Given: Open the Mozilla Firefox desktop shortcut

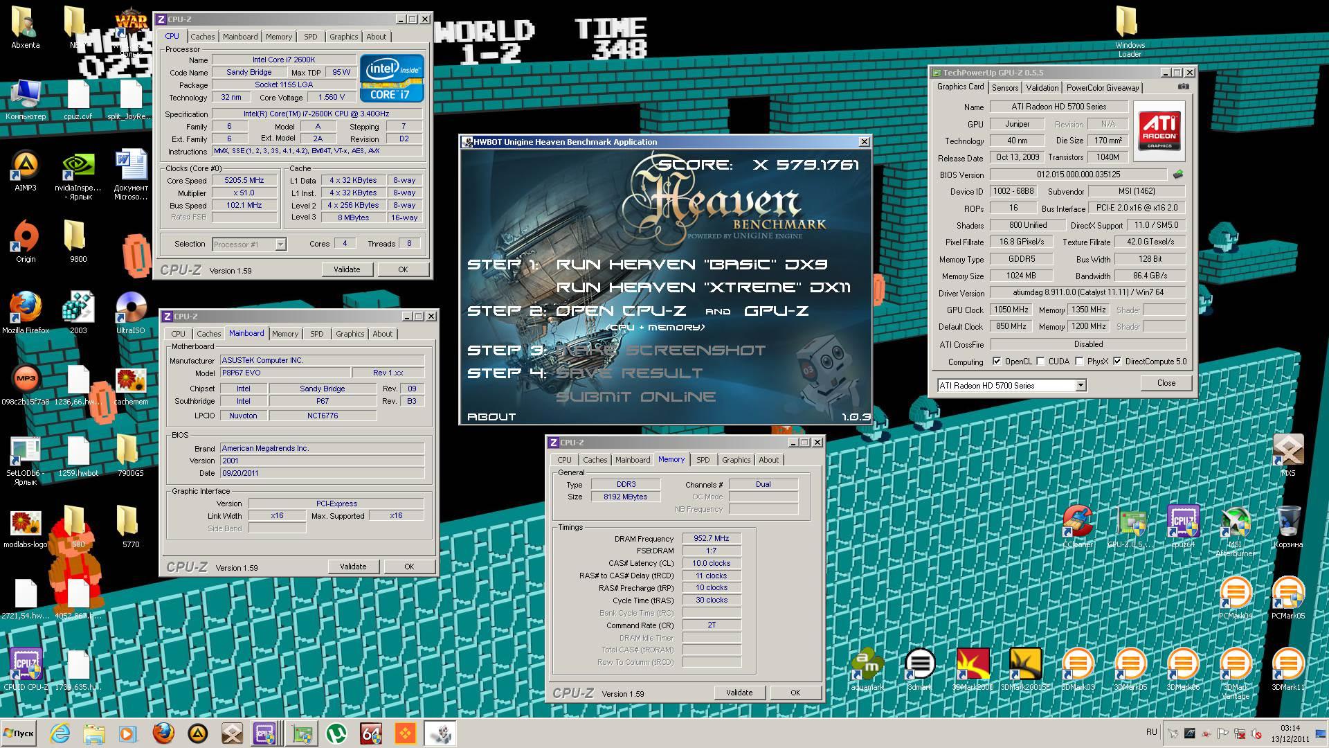Looking at the screenshot, I should point(26,313).
